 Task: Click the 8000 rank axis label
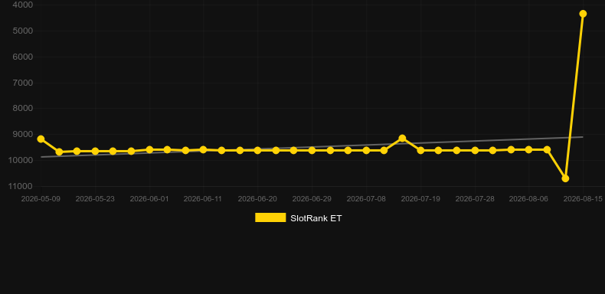pyautogui.click(x=23, y=109)
